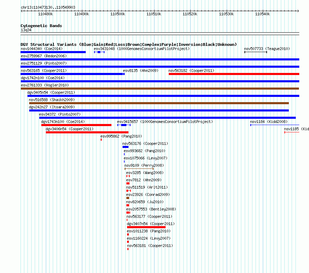
Task: Select the nsv563165 (Cooper2011) label
Action: tap(44, 71)
